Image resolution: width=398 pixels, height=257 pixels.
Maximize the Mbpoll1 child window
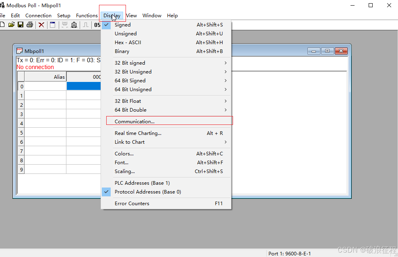pos(328,51)
